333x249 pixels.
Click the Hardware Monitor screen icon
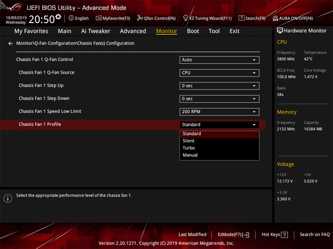(x=280, y=30)
